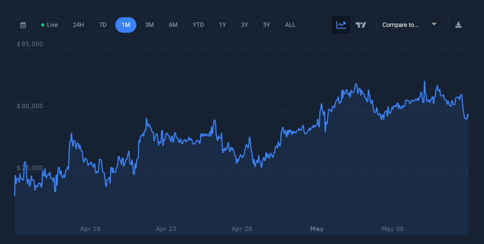Viewport: 484px width, 244px height.
Task: Switch to Live price mode
Action: pyautogui.click(x=49, y=25)
